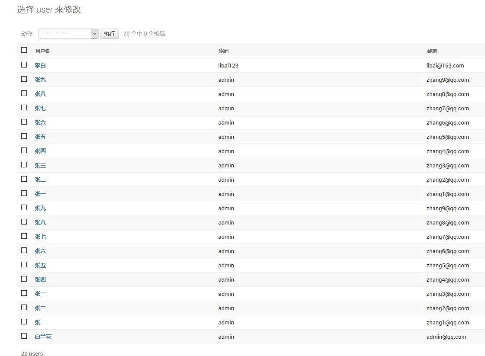Image resolution: width=485 pixels, height=356 pixels.
Task: Click the first zhang6@qq.com email cell
Action: pos(447,123)
